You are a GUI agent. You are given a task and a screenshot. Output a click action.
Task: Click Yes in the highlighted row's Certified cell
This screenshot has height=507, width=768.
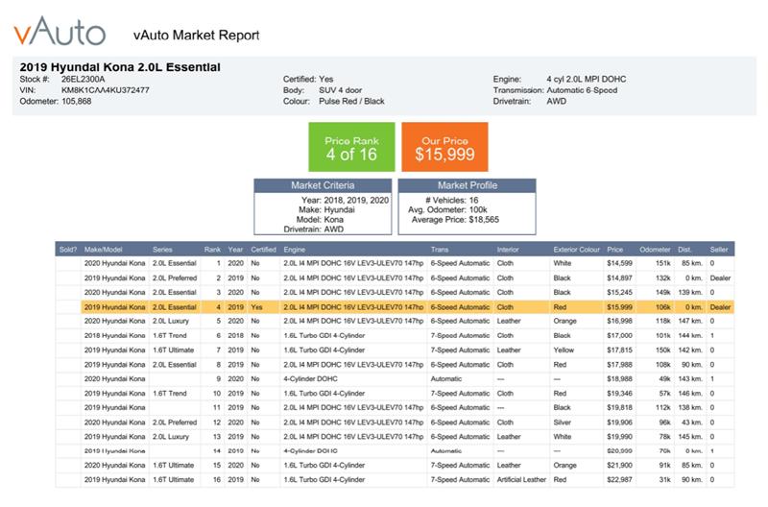(x=256, y=307)
